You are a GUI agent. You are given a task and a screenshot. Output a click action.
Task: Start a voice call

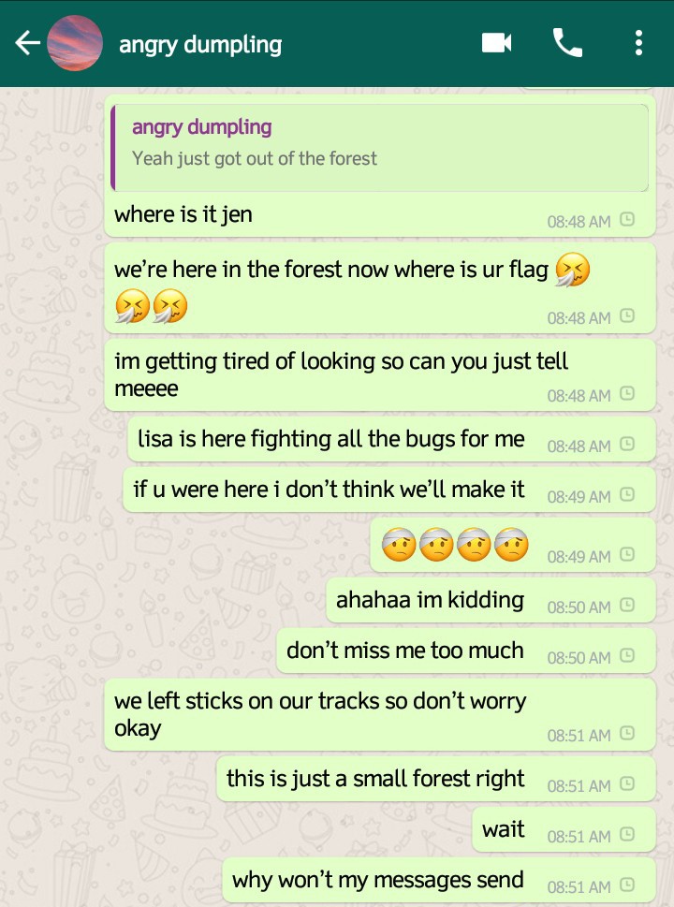(x=567, y=43)
